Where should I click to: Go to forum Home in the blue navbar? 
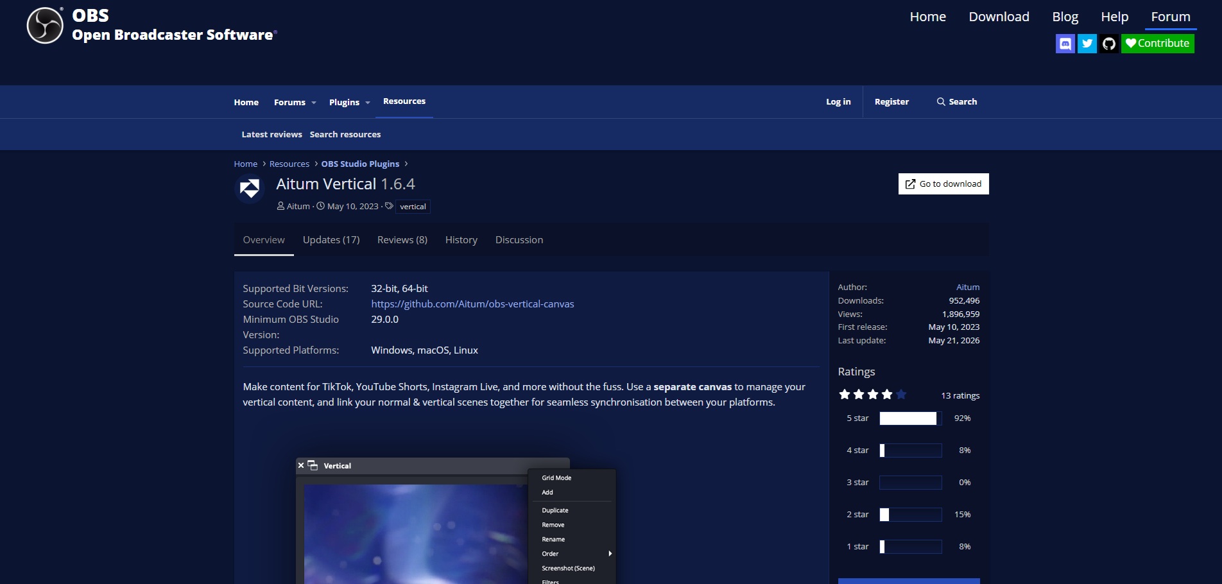click(246, 102)
